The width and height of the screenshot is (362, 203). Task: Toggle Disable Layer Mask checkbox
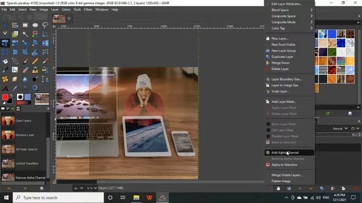coord(268,136)
